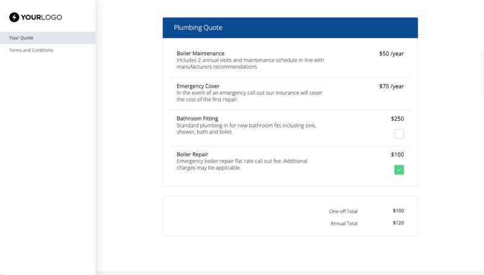Open the Your Quote sidebar section
Viewport: 484px width, 275px height.
point(21,38)
